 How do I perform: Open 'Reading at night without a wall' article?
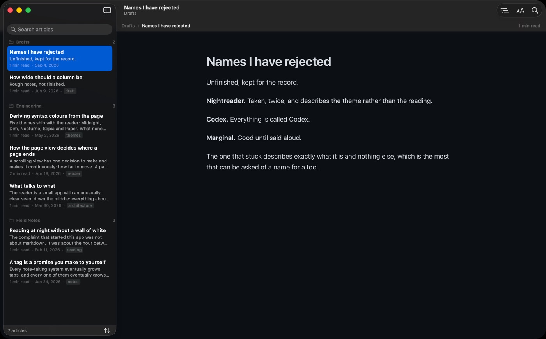pos(60,240)
